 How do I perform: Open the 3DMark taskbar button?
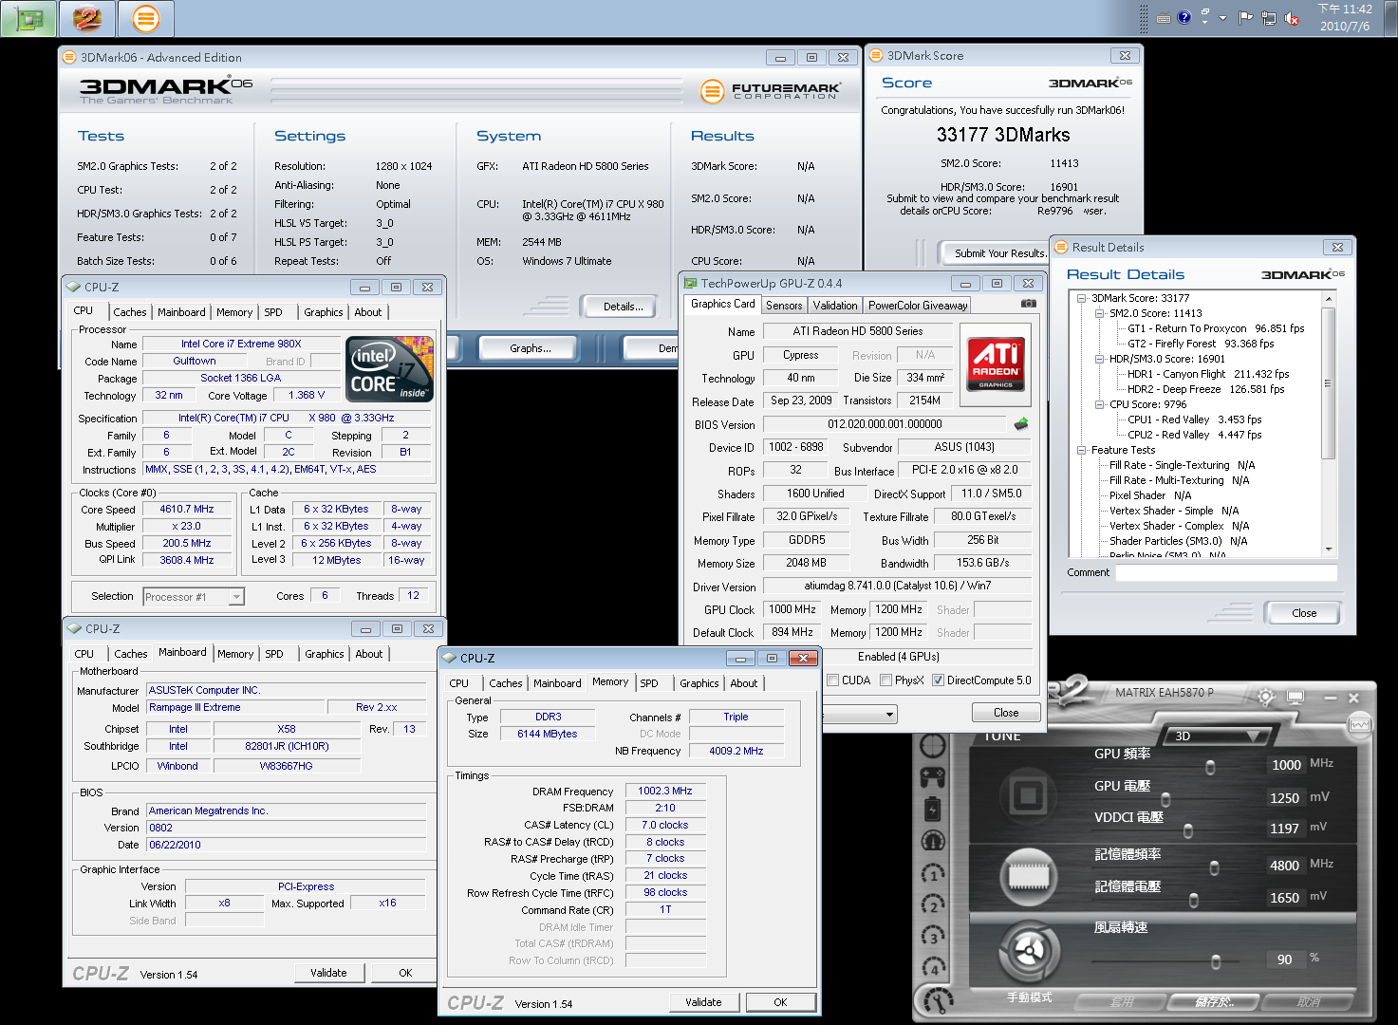145,18
